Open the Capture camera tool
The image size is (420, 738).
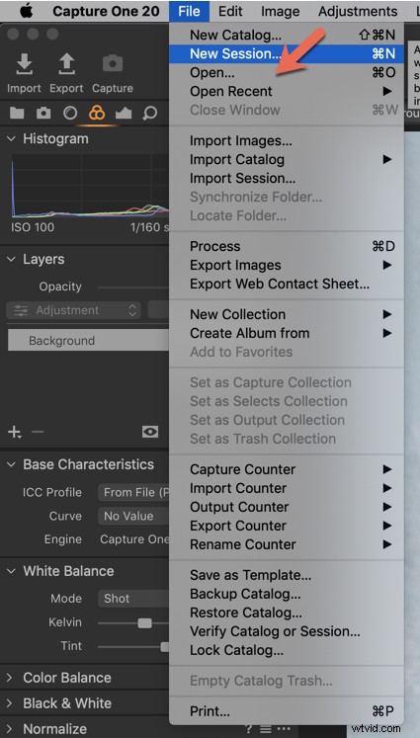coord(113,63)
